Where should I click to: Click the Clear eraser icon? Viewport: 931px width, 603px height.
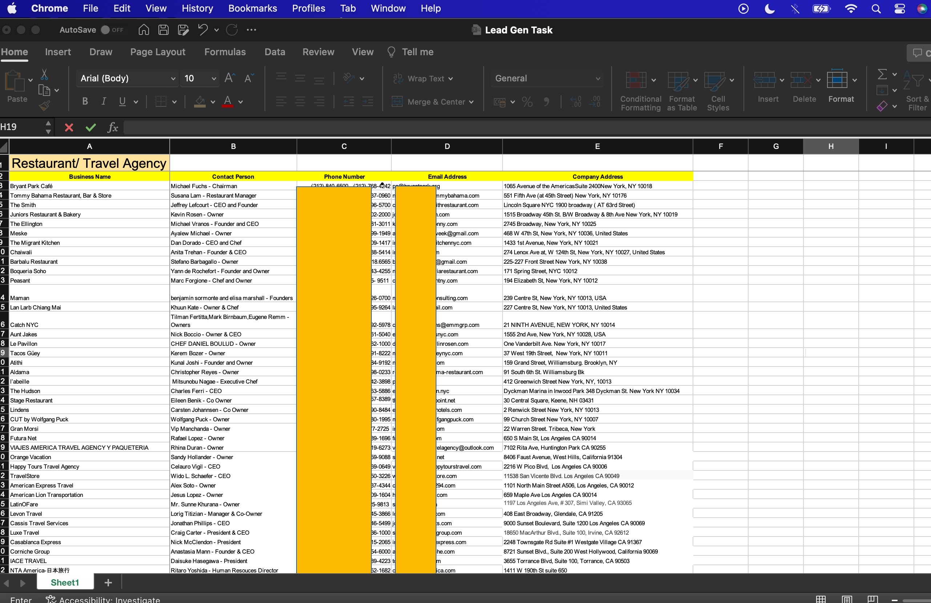click(882, 106)
